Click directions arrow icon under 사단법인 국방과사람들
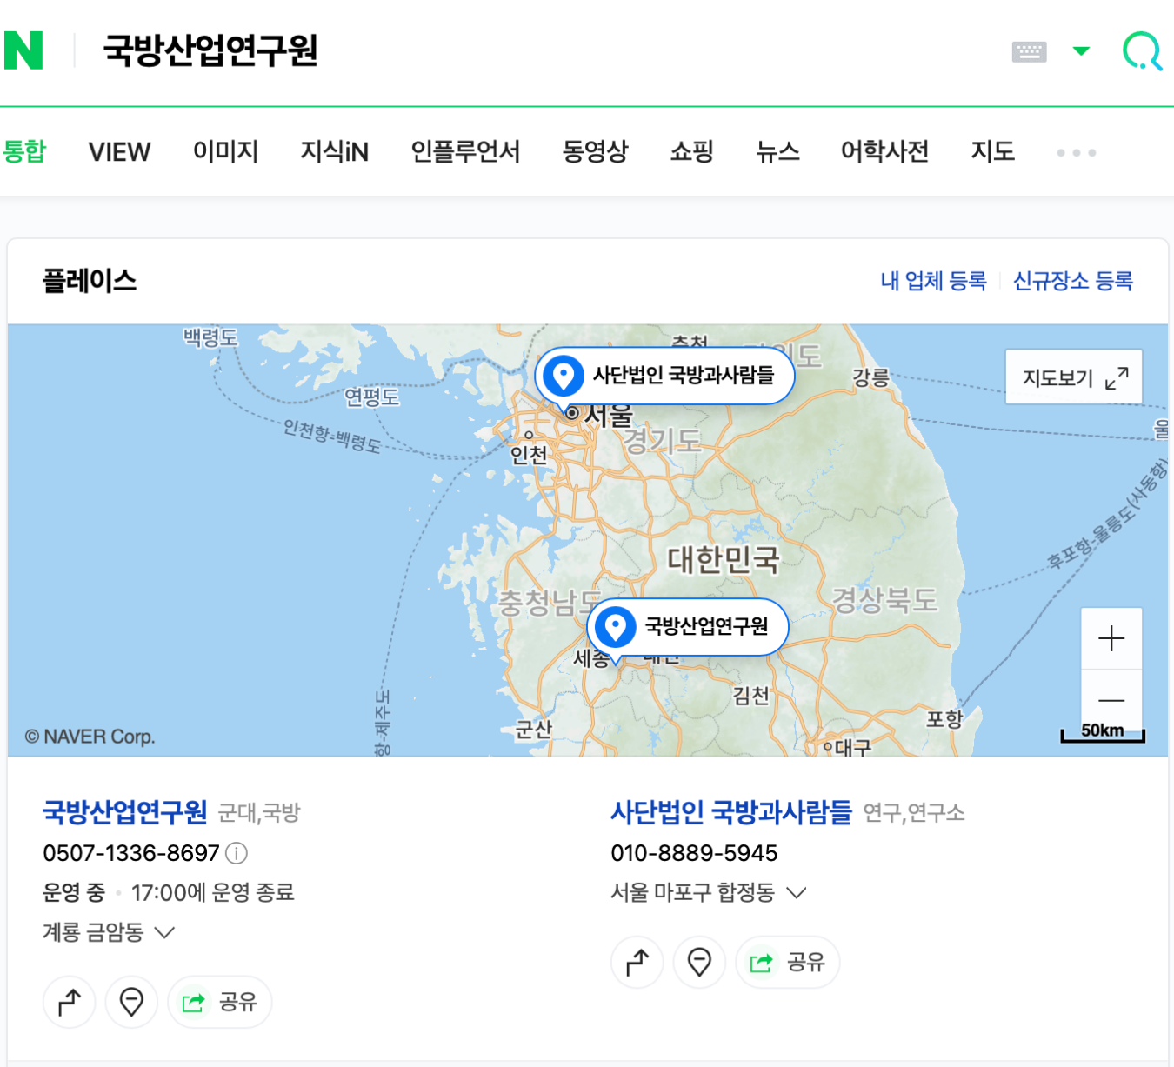 pyautogui.click(x=637, y=962)
